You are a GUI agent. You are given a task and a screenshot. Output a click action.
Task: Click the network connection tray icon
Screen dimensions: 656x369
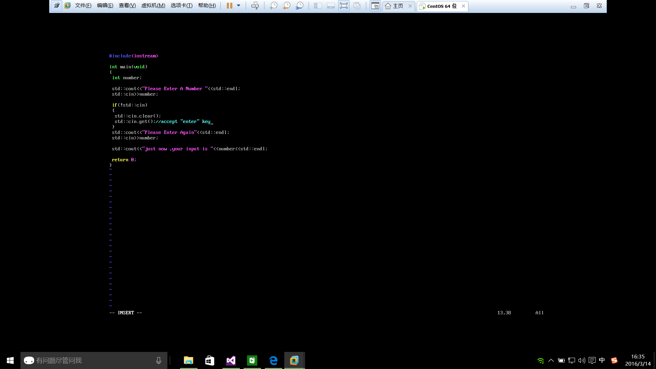572,360
